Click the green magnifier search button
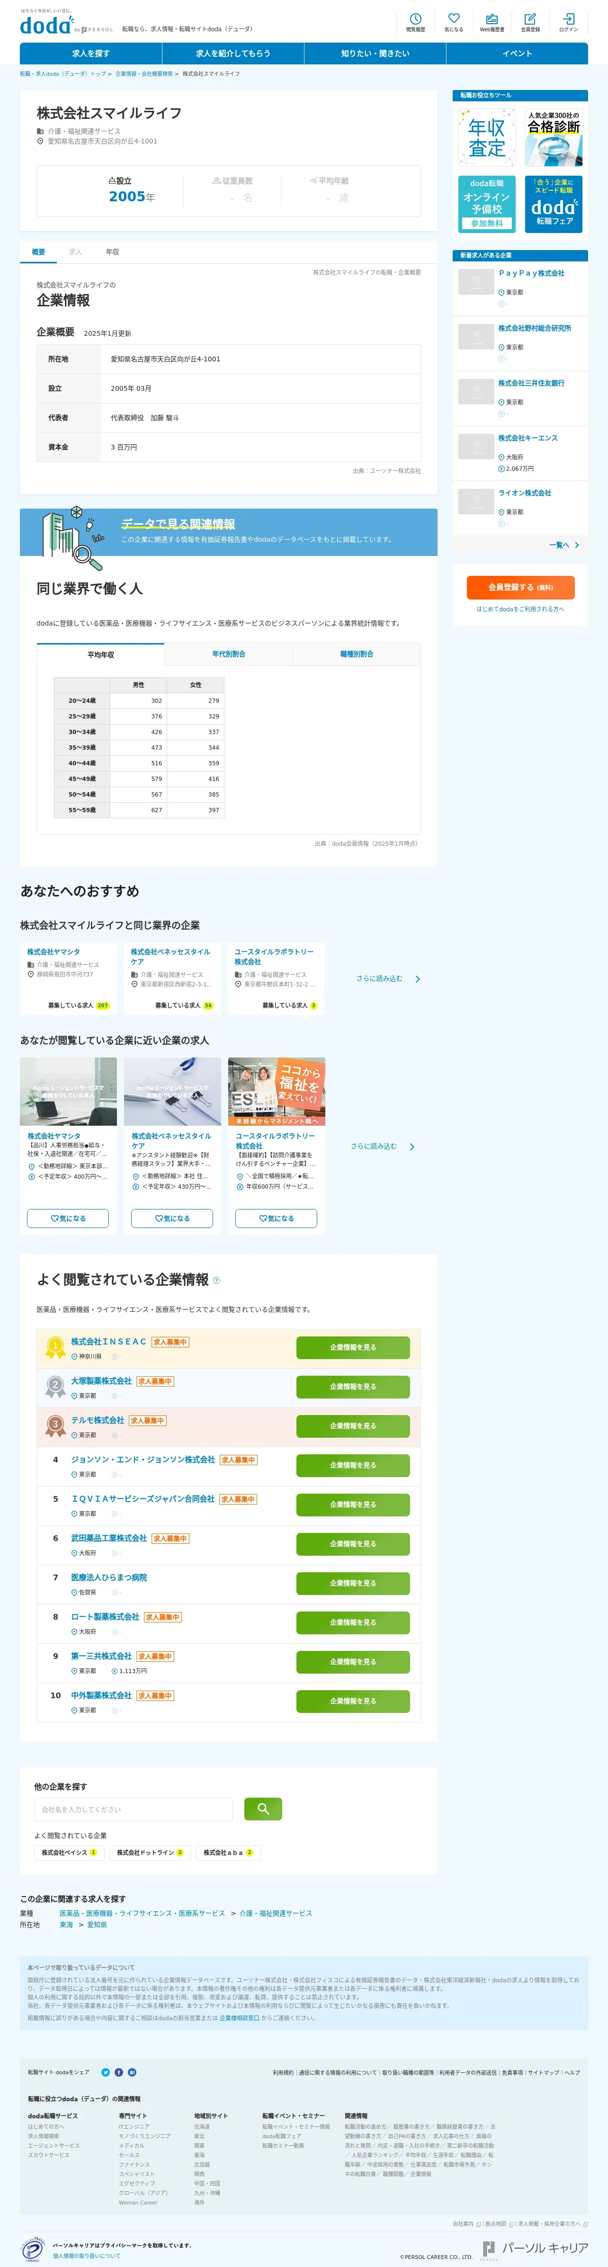608x2267 pixels. point(263,1810)
